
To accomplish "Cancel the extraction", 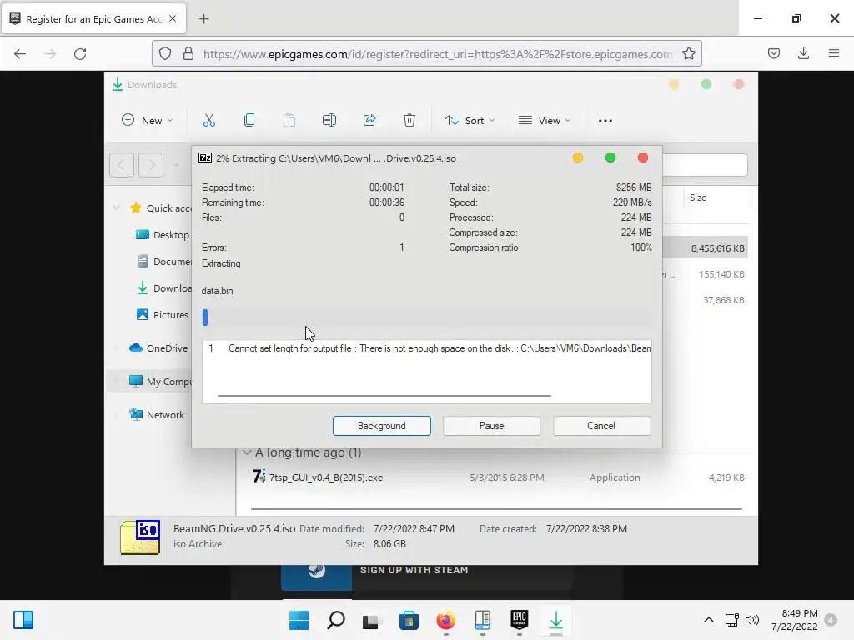I will 601,426.
